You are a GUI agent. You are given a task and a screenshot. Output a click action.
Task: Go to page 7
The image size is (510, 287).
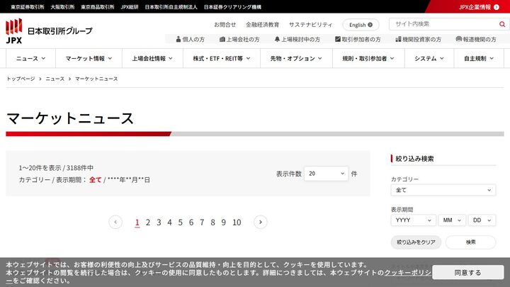[x=202, y=223]
